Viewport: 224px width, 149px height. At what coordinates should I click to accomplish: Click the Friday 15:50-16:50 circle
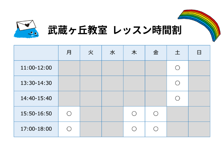pyautogui.click(x=156, y=114)
